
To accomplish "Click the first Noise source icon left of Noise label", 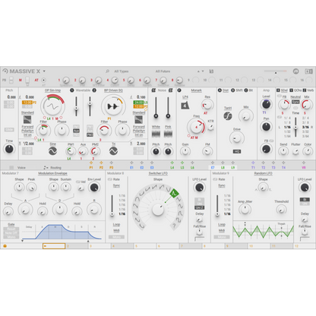I will [153, 90].
